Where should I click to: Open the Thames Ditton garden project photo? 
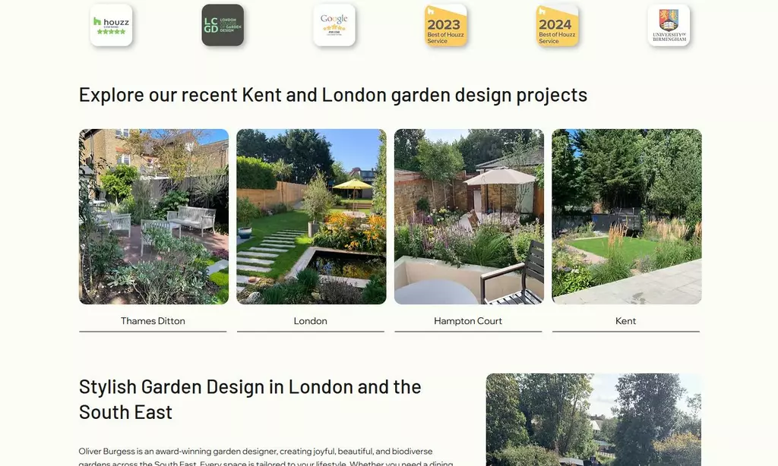[x=153, y=216]
